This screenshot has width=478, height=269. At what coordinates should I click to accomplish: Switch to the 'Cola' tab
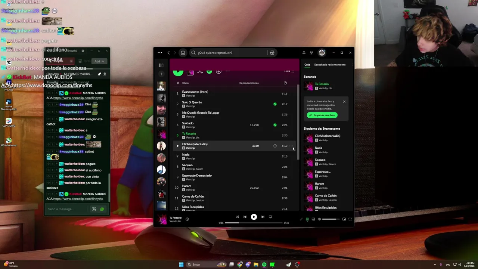point(307,65)
